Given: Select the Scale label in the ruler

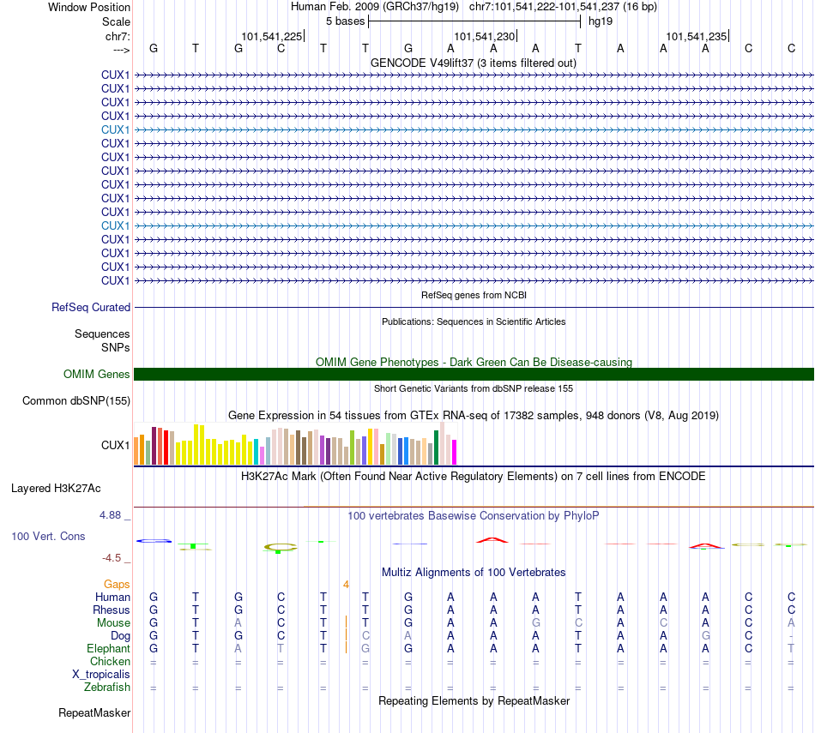Looking at the screenshot, I should 116,21.
